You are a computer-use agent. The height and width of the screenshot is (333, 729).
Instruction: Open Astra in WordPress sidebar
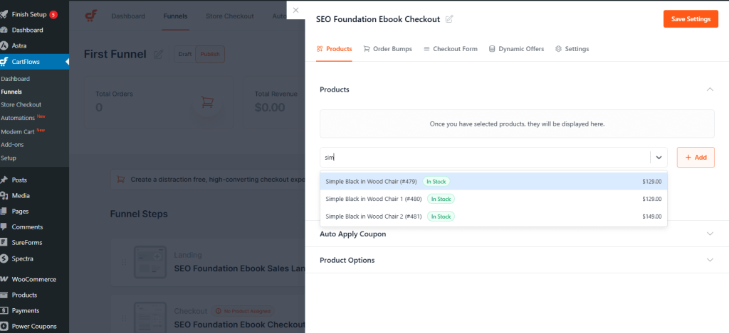coord(19,46)
